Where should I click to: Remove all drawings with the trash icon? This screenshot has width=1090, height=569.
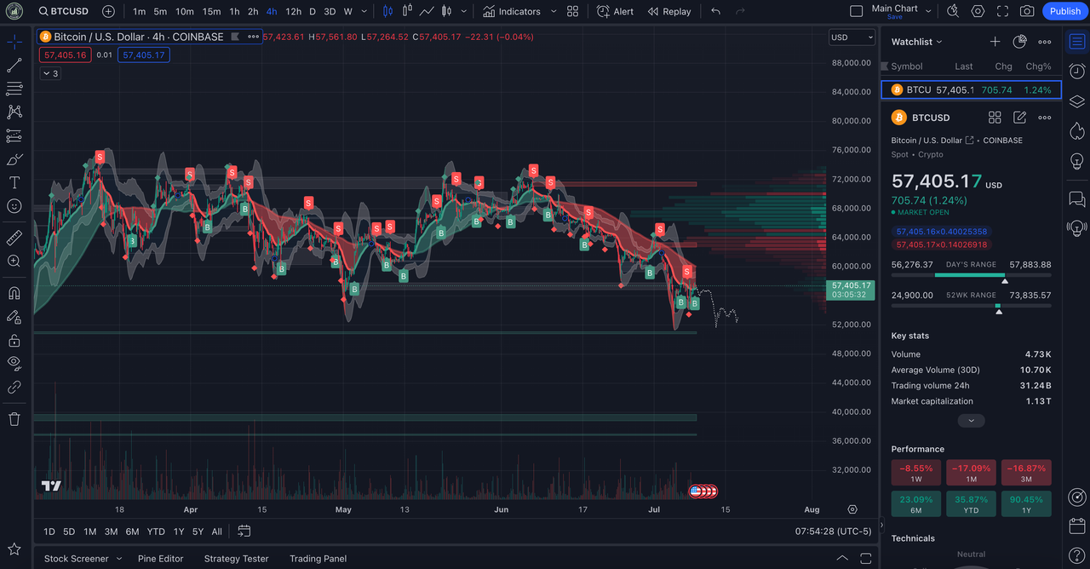14,418
